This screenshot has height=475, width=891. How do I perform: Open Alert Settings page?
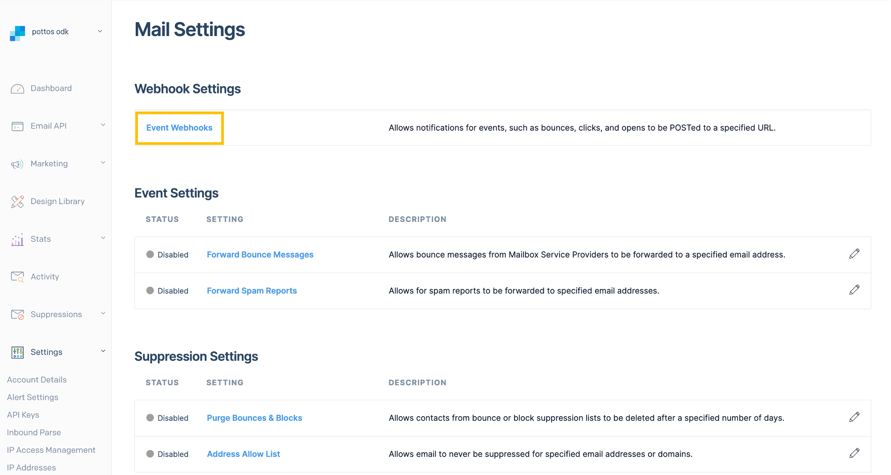click(32, 397)
